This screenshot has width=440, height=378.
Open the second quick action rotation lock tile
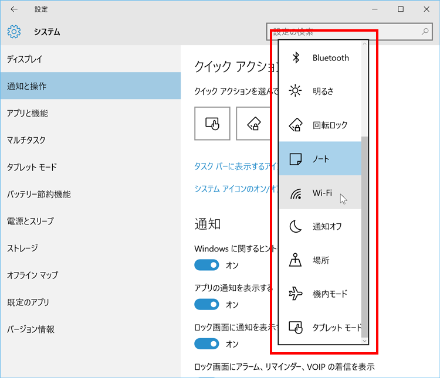point(253,123)
